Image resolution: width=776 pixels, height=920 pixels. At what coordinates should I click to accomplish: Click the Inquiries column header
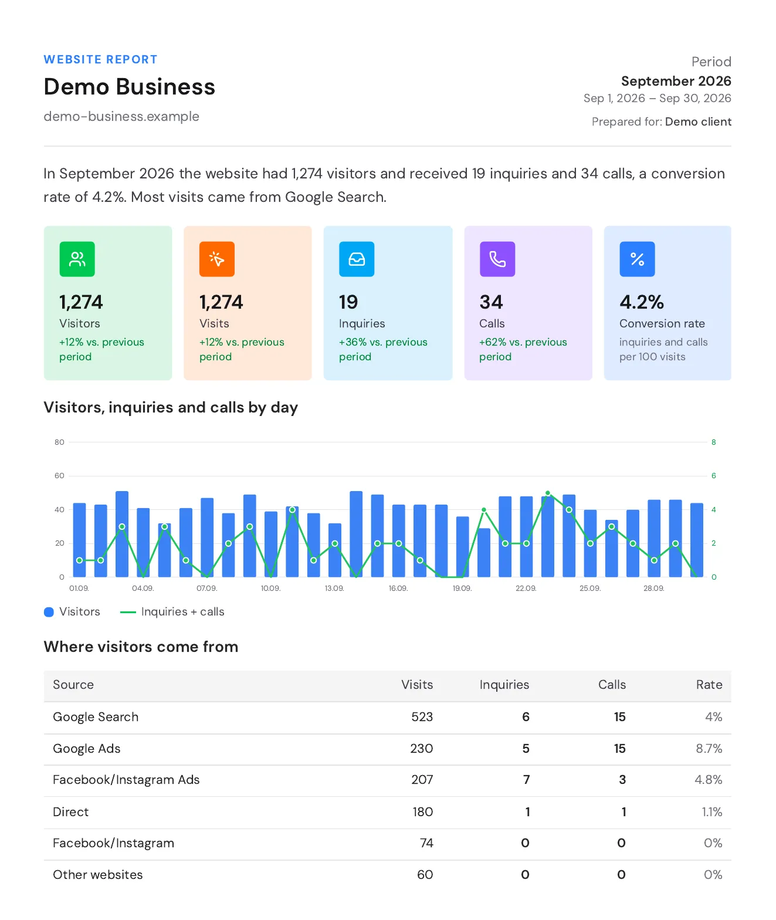[504, 685]
